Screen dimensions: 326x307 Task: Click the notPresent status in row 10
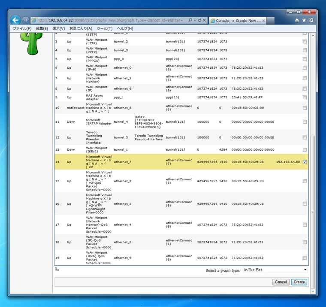(x=75, y=108)
